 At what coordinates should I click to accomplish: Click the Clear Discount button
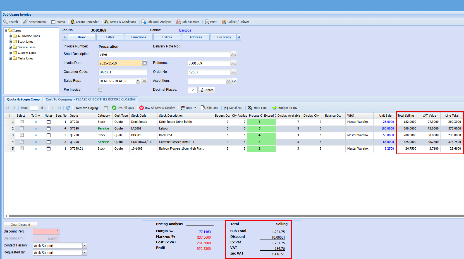pos(20,225)
